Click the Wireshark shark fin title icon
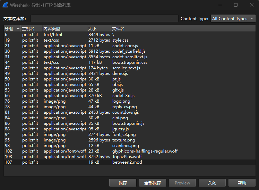The width and height of the screenshot is (259, 190). [5, 5]
